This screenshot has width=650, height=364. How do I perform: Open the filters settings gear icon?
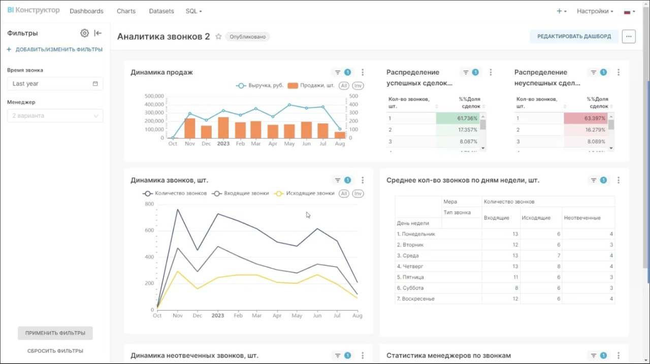[84, 33]
